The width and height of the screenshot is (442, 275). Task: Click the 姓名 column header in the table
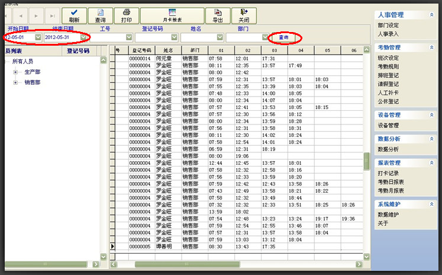pos(168,50)
